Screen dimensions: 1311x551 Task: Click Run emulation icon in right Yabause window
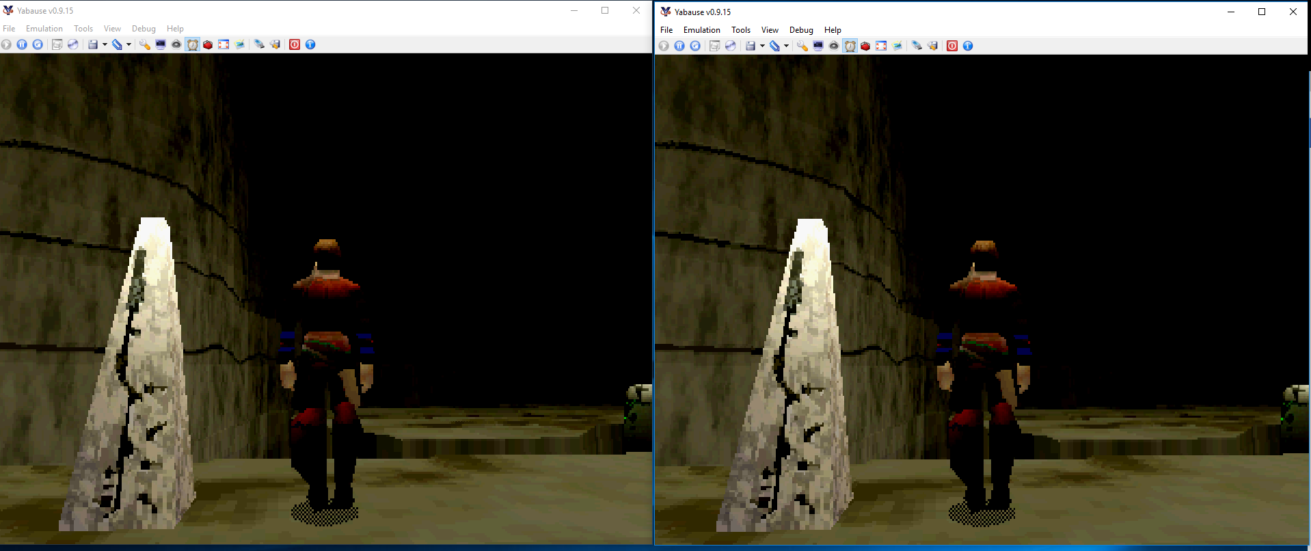[664, 46]
